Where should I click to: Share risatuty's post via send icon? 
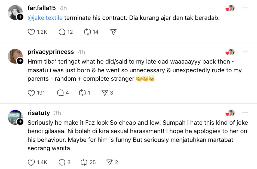point(109,162)
